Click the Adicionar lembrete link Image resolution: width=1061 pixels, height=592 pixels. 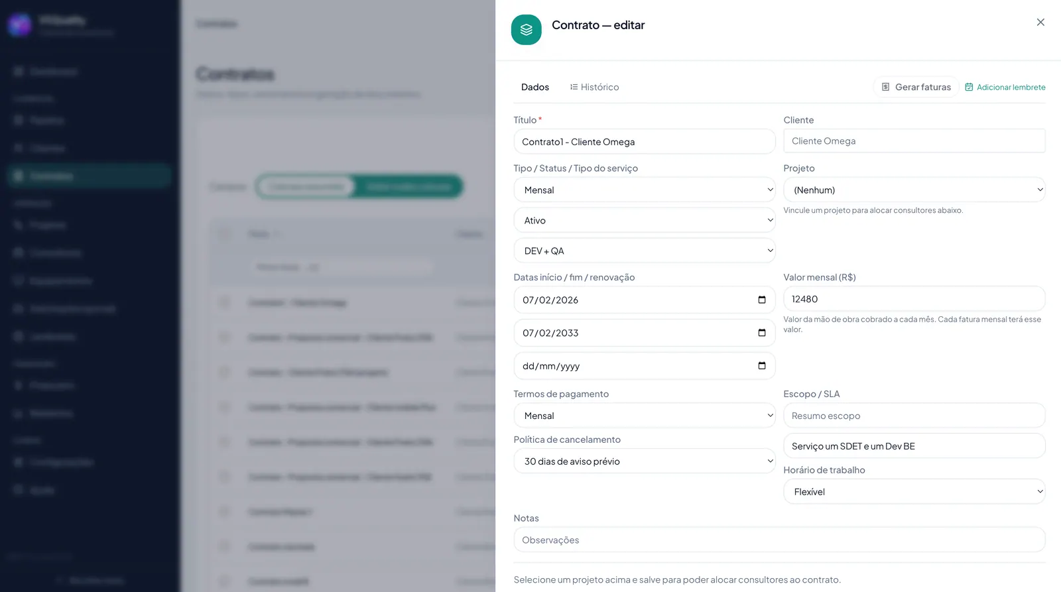[1005, 87]
